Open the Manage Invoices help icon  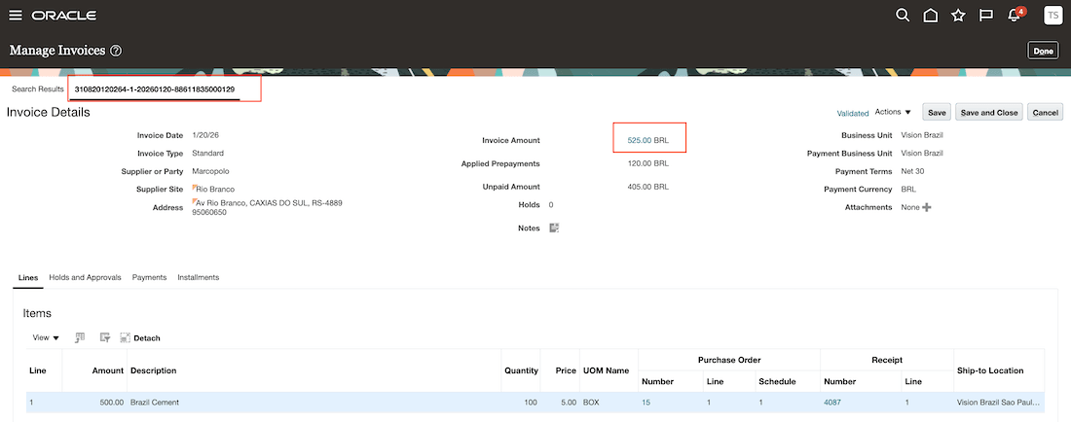click(116, 51)
